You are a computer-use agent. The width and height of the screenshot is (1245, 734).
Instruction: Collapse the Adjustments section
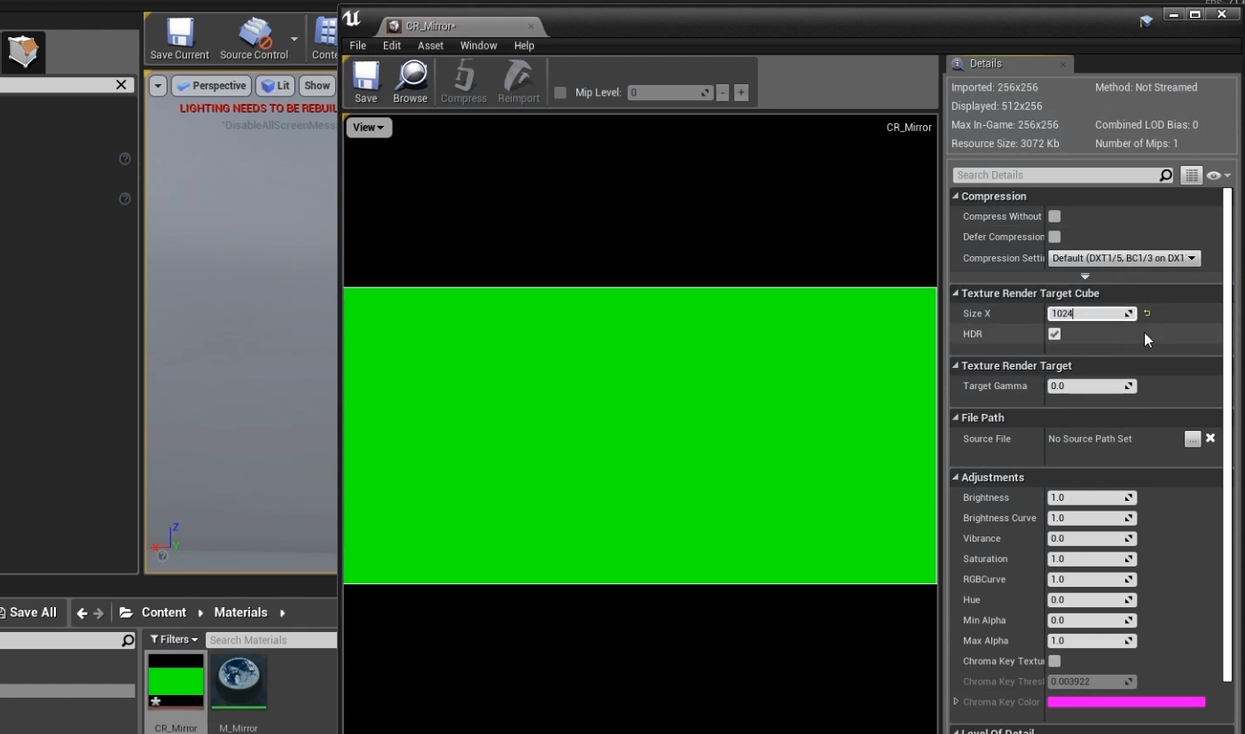tap(956, 478)
